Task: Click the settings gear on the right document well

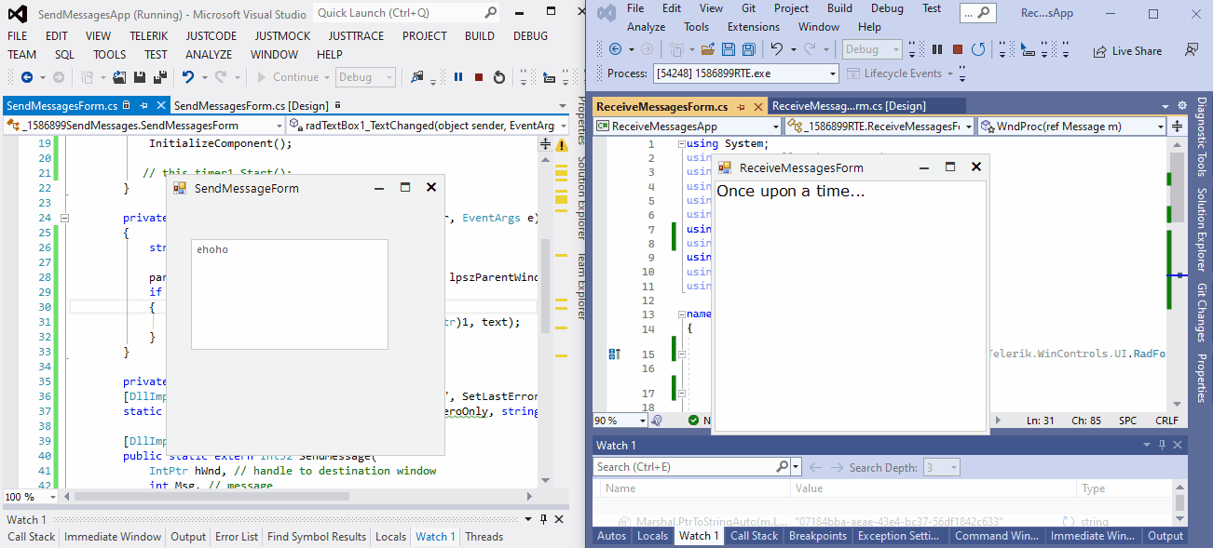Action: (x=1181, y=105)
